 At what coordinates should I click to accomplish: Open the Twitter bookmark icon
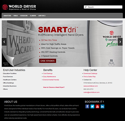click(92, 106)
